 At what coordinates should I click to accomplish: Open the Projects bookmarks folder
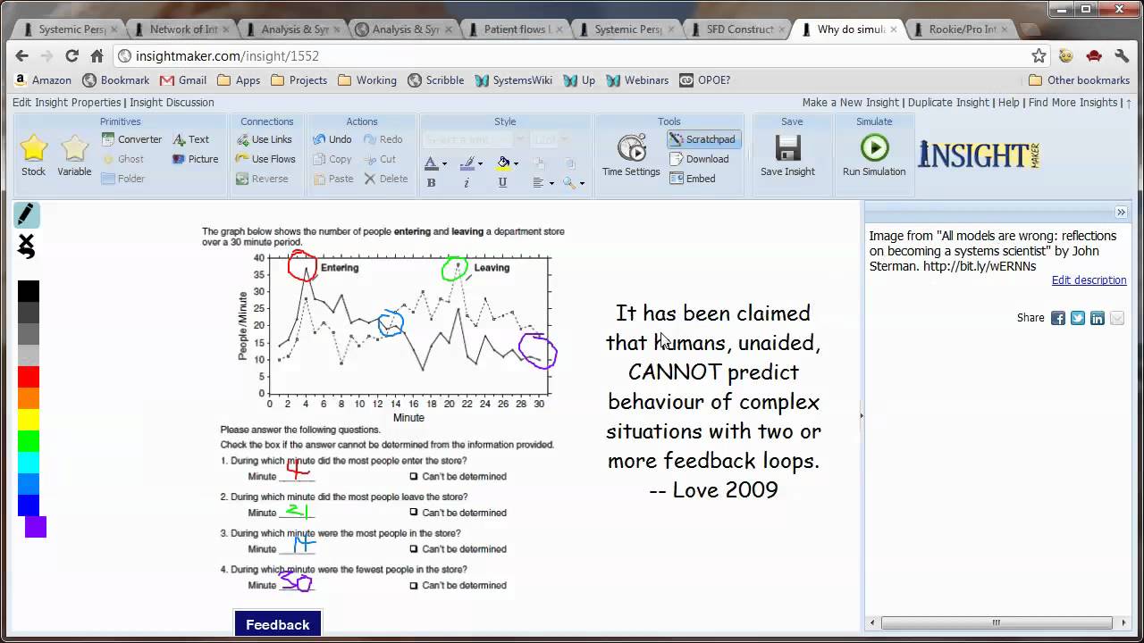(x=299, y=79)
